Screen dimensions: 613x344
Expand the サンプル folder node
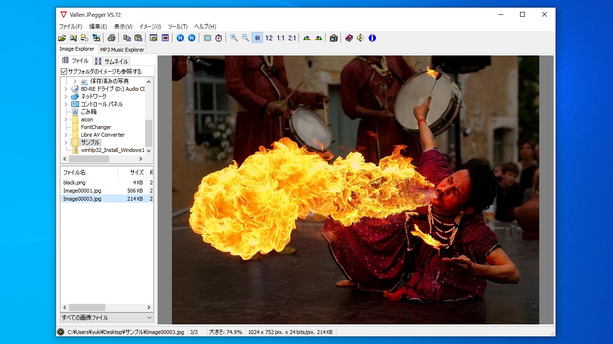[x=66, y=142]
